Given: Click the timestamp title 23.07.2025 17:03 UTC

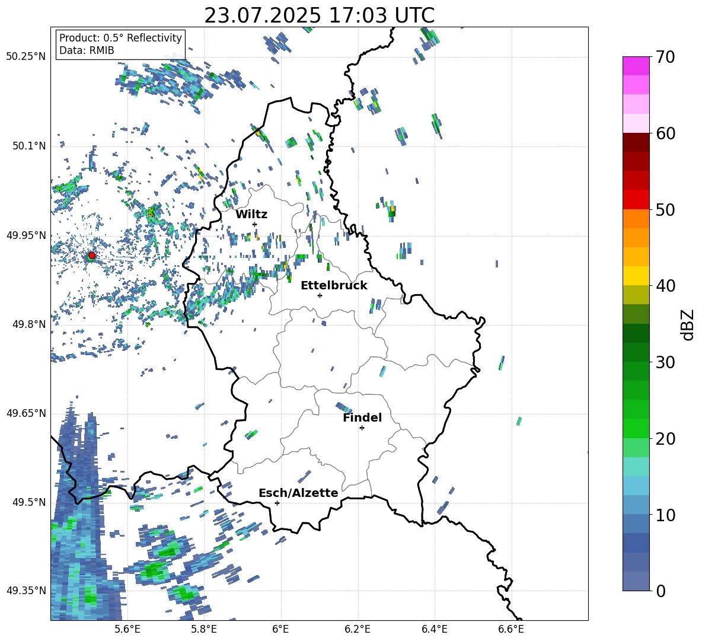Looking at the screenshot, I should 319,15.
